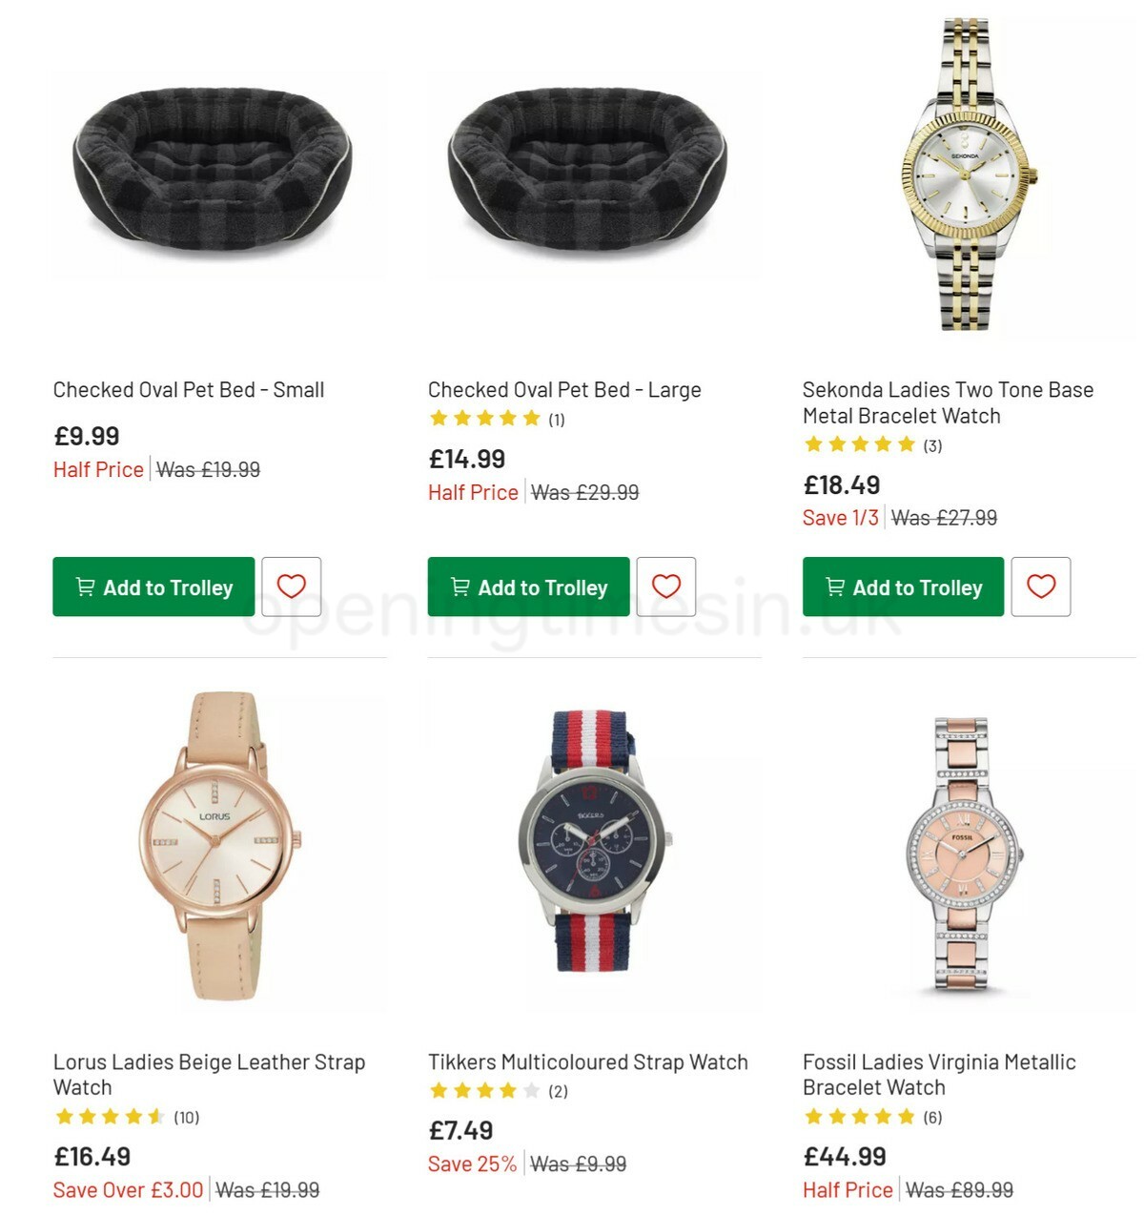Click Add to Trolley for the Small pet bed
1144x1215 pixels.
coord(153,587)
